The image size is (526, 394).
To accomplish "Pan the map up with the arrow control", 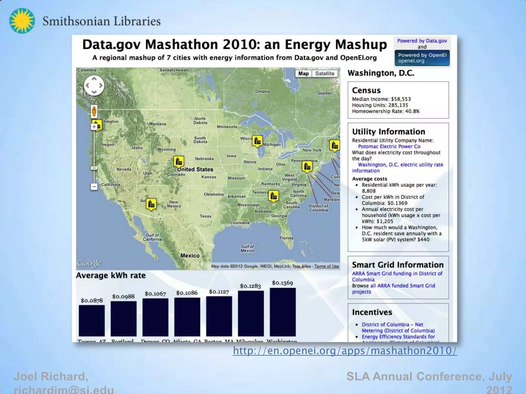I will coord(94,79).
